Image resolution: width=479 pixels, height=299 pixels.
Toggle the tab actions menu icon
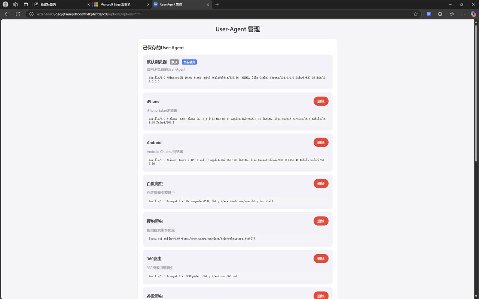tap(26, 4)
